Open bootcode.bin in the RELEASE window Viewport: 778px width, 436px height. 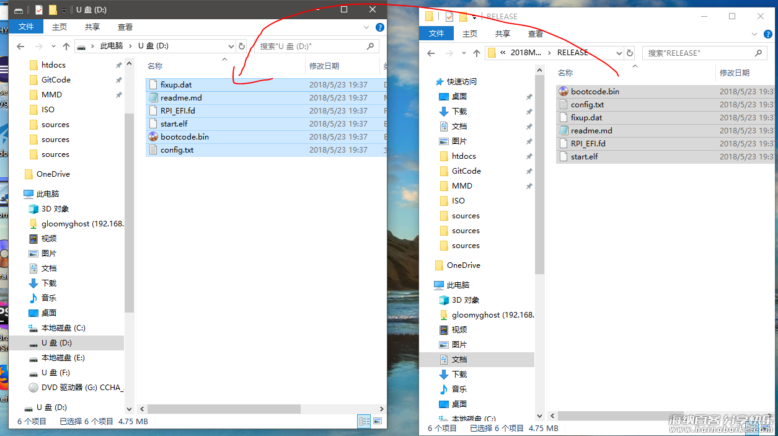point(595,92)
